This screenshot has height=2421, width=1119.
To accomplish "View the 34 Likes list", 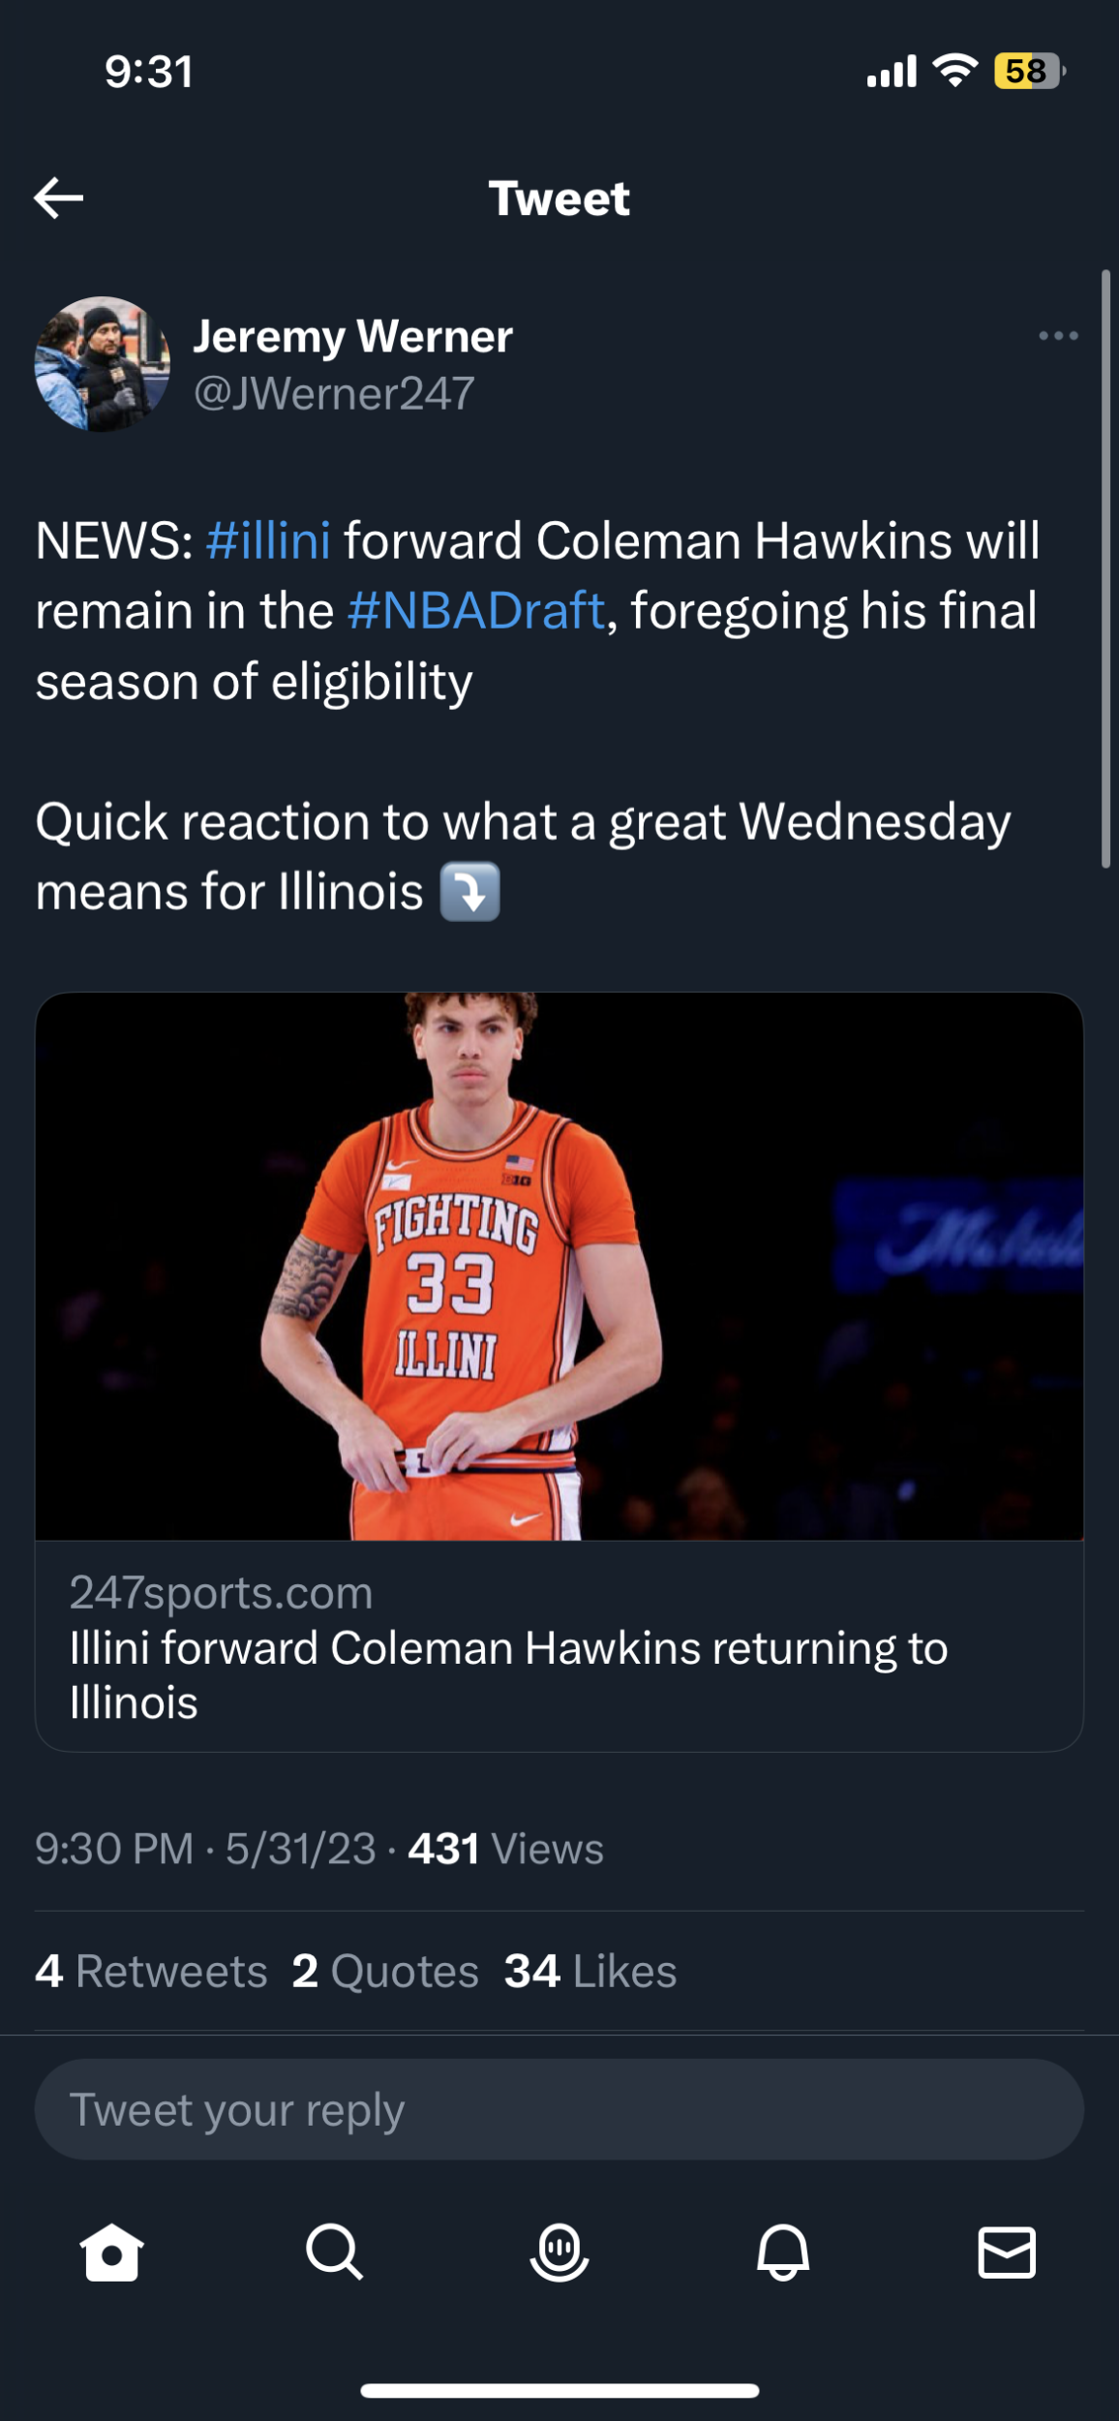I will click(590, 1972).
